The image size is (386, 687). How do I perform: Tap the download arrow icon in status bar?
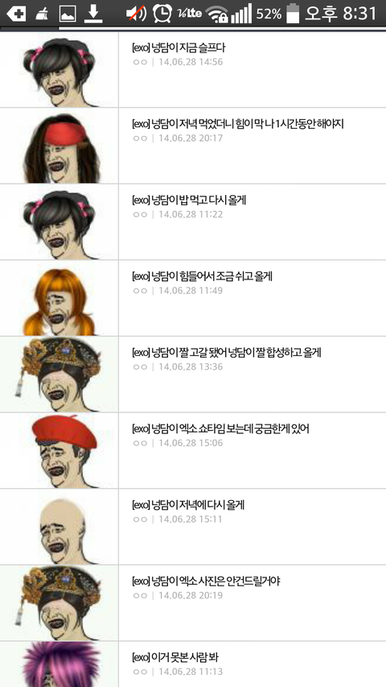(92, 14)
